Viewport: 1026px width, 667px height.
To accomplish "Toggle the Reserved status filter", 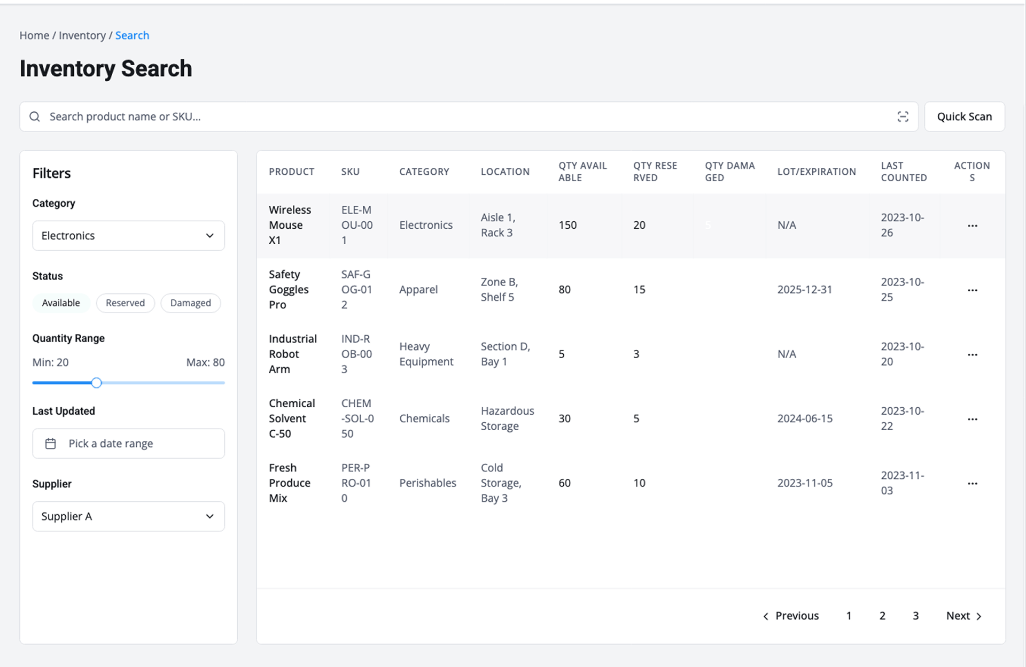I will (125, 303).
